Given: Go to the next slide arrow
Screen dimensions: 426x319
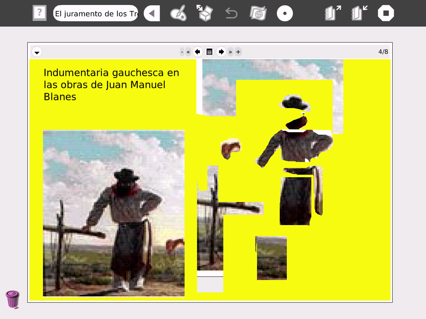Looking at the screenshot, I should [221, 52].
